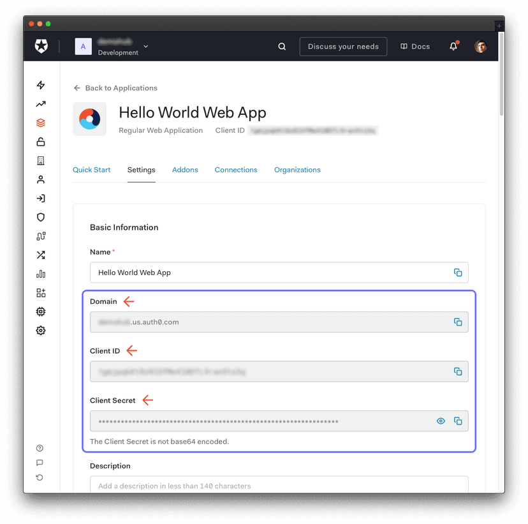Open the Activity monitoring chart icon
This screenshot has width=528, height=524.
[x=40, y=103]
